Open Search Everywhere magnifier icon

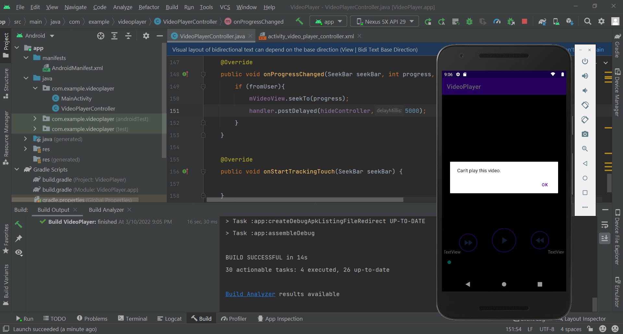click(x=587, y=21)
